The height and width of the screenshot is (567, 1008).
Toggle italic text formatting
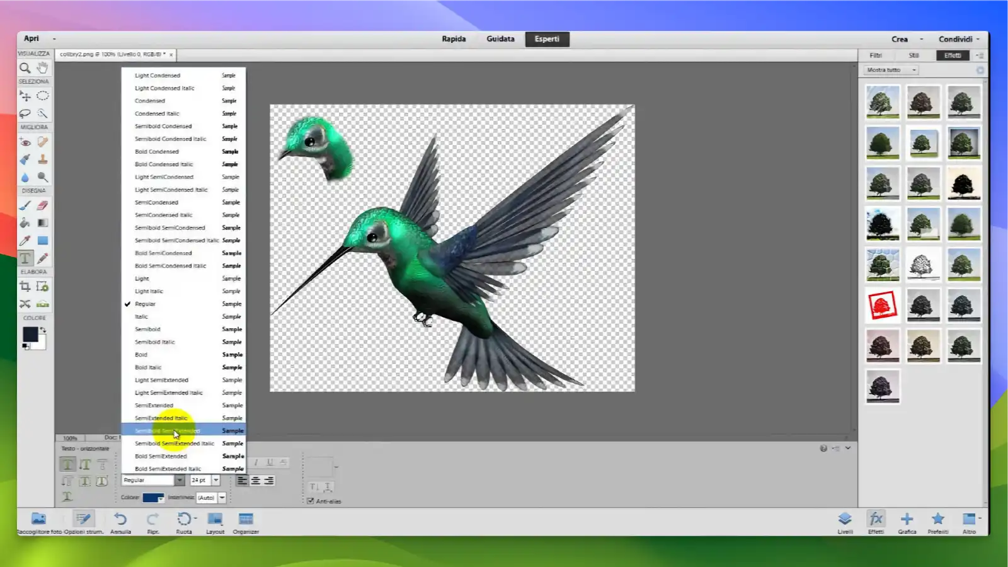click(x=256, y=462)
